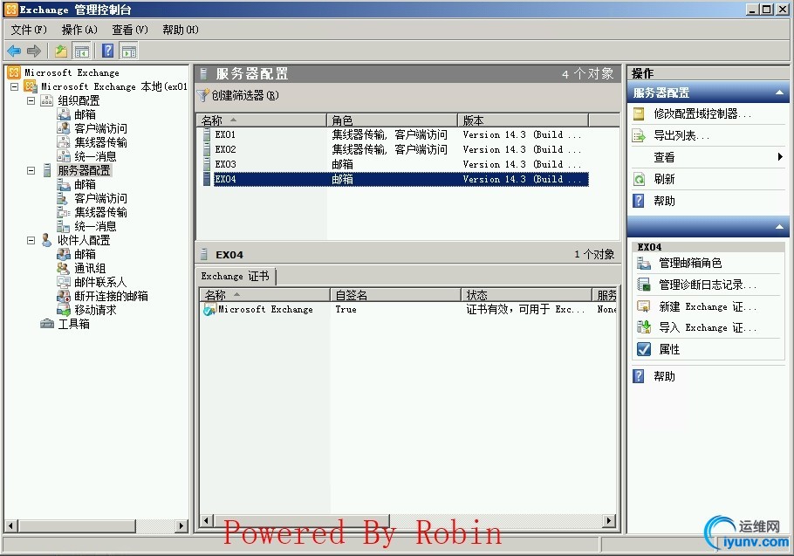The width and height of the screenshot is (794, 556).
Task: Click 修改配置域控制器 action
Action: [702, 113]
